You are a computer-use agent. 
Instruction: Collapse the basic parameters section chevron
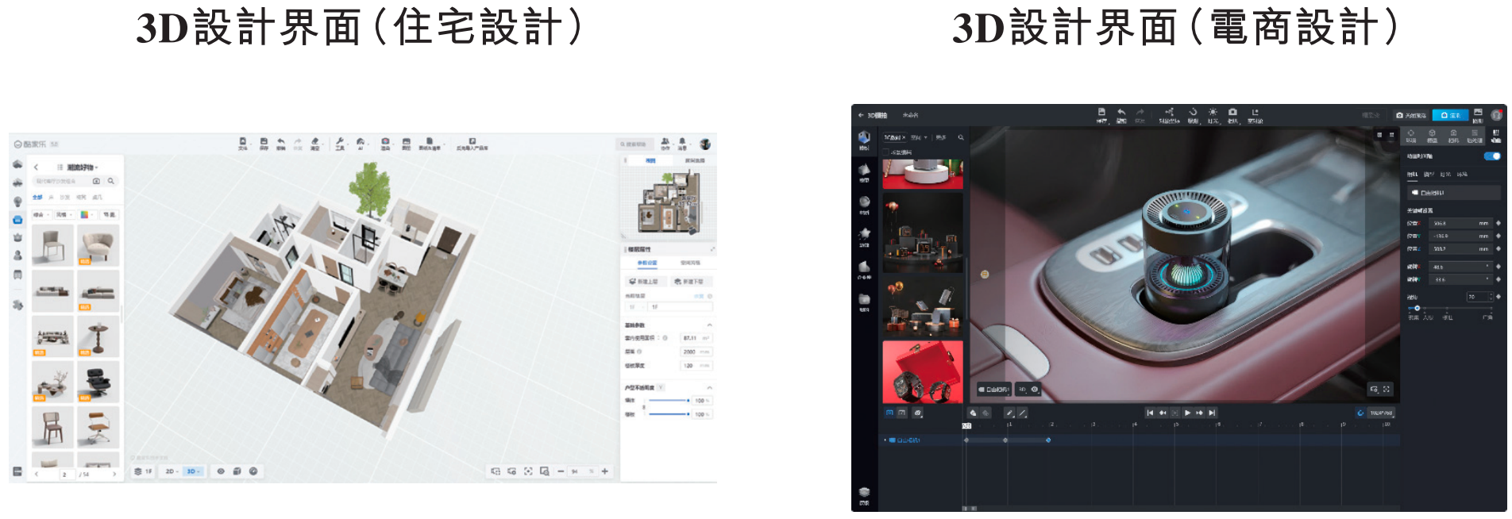tap(709, 325)
